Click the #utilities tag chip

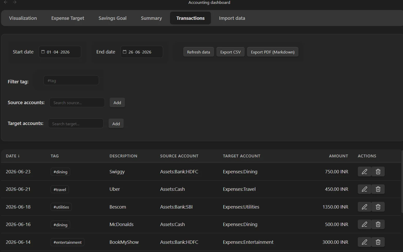click(x=61, y=207)
